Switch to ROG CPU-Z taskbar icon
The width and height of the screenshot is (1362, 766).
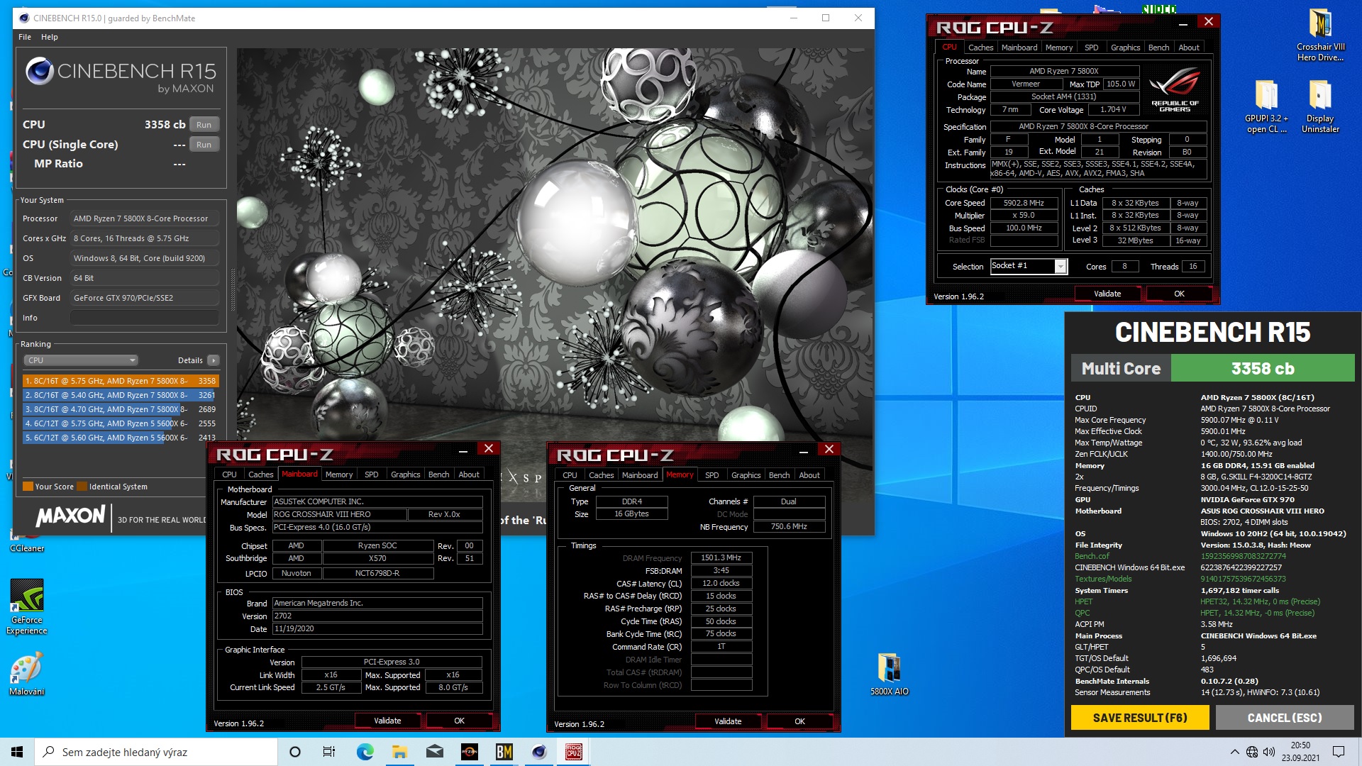click(573, 752)
